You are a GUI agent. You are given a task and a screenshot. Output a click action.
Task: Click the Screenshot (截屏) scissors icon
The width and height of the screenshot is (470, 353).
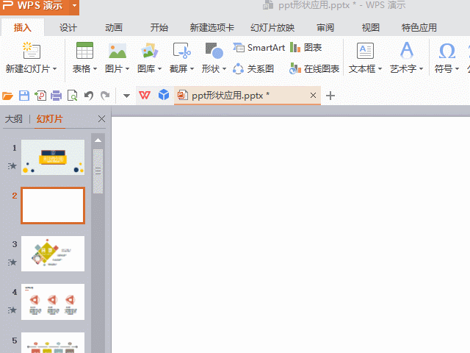(181, 51)
